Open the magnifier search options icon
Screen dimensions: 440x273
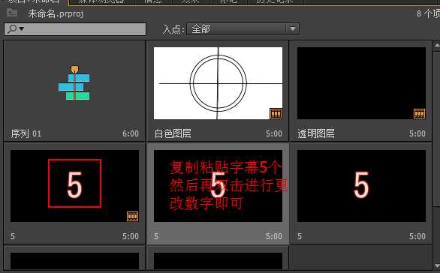[x=16, y=28]
